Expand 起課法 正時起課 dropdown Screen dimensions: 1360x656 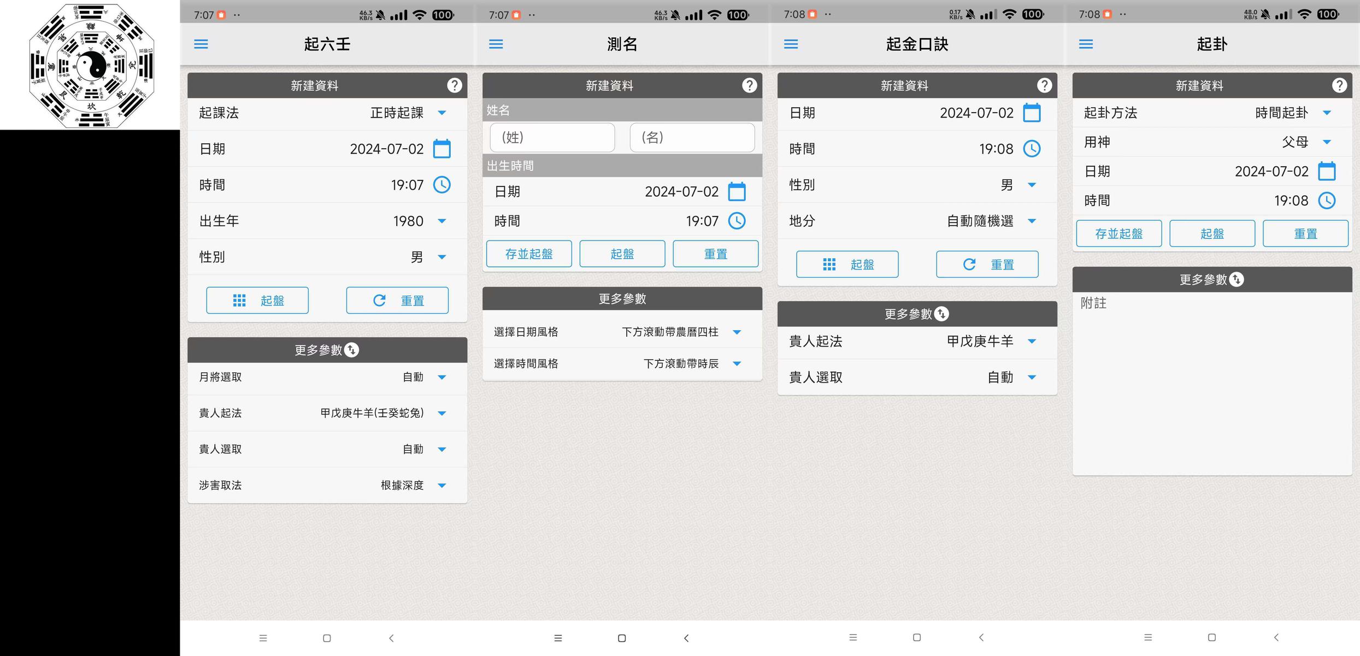coord(441,113)
